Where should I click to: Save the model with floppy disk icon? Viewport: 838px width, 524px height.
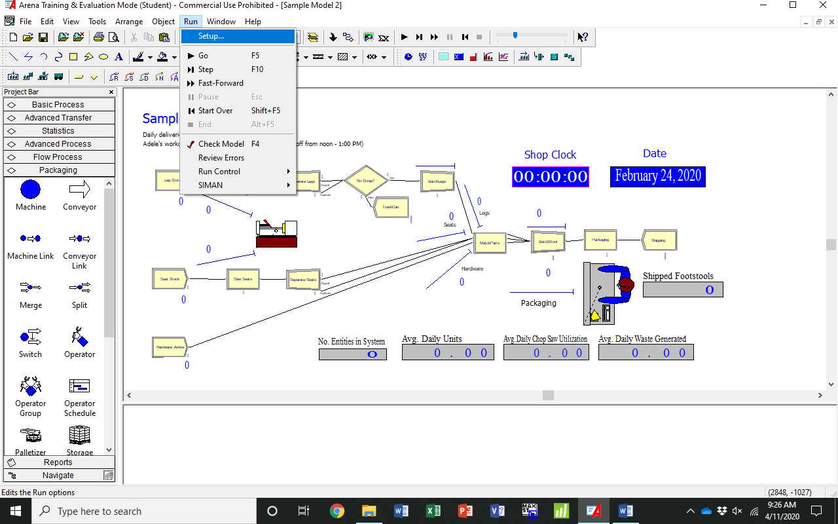pos(43,37)
